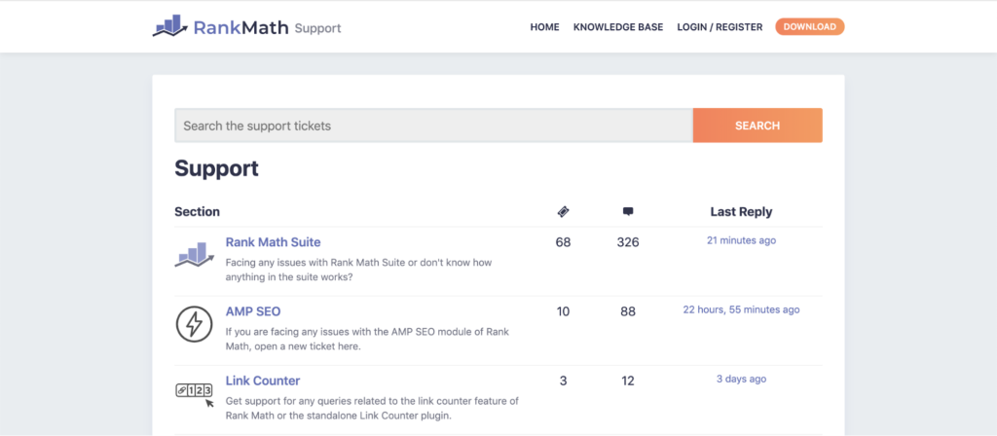Click the Link Counter 123 icon
This screenshot has width=997, height=436.
click(195, 394)
